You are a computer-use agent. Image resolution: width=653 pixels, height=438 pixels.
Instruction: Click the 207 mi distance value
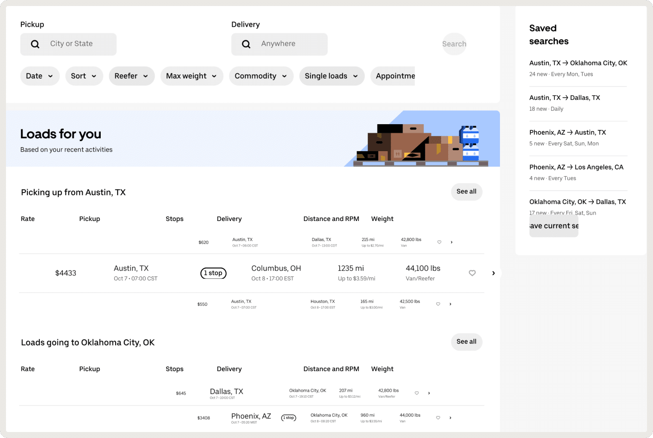346,391
